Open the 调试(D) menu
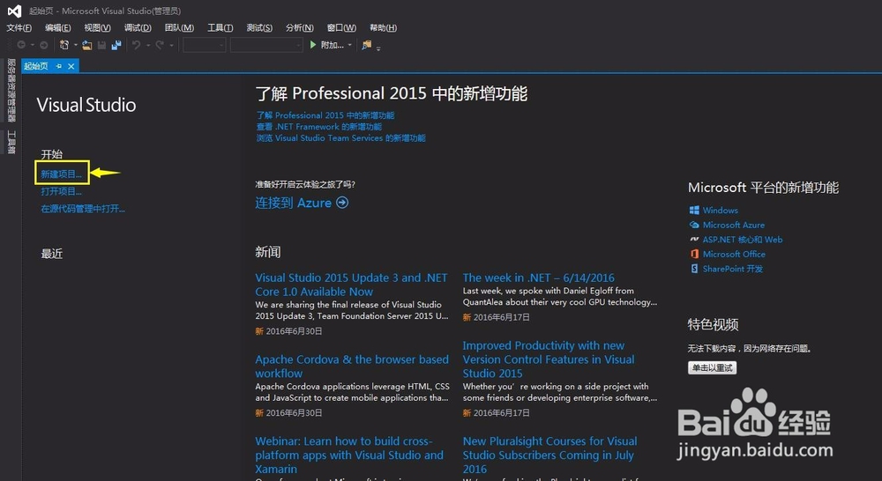The image size is (882, 481). pyautogui.click(x=138, y=27)
